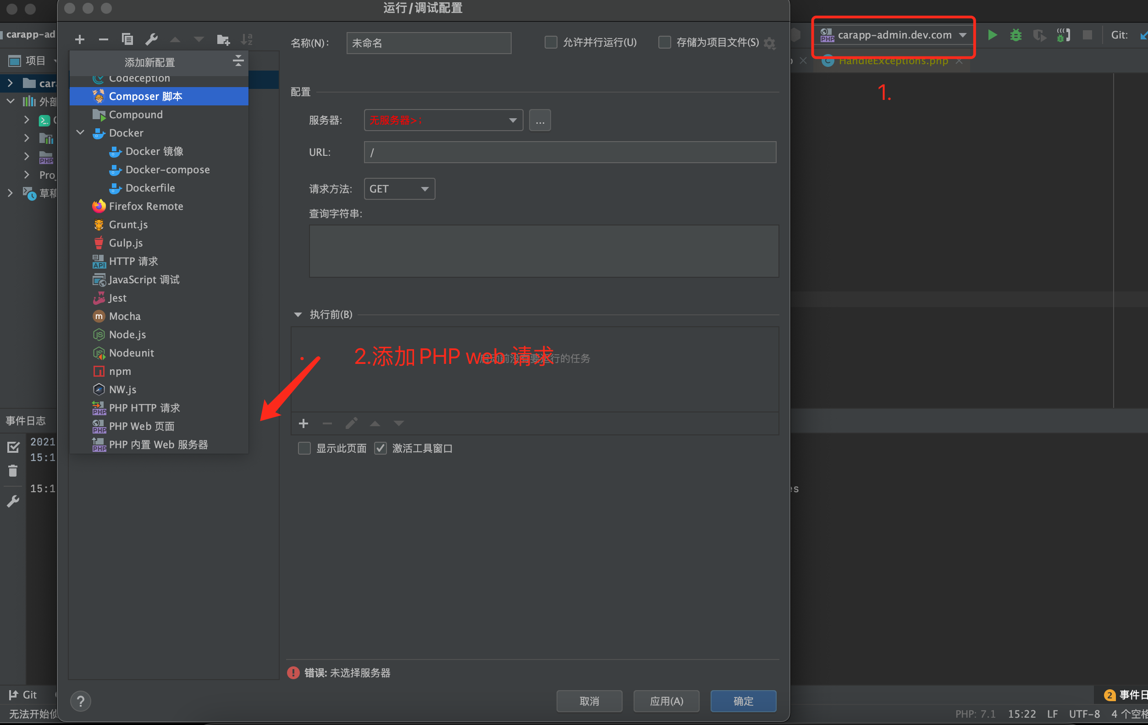Select Firefox Remote configuration type
The width and height of the screenshot is (1148, 725).
145,206
